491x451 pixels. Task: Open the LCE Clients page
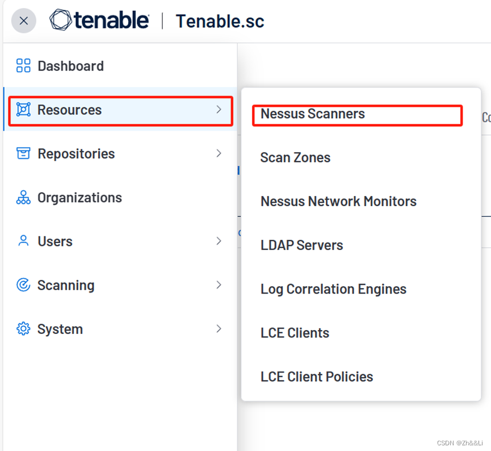click(x=295, y=333)
